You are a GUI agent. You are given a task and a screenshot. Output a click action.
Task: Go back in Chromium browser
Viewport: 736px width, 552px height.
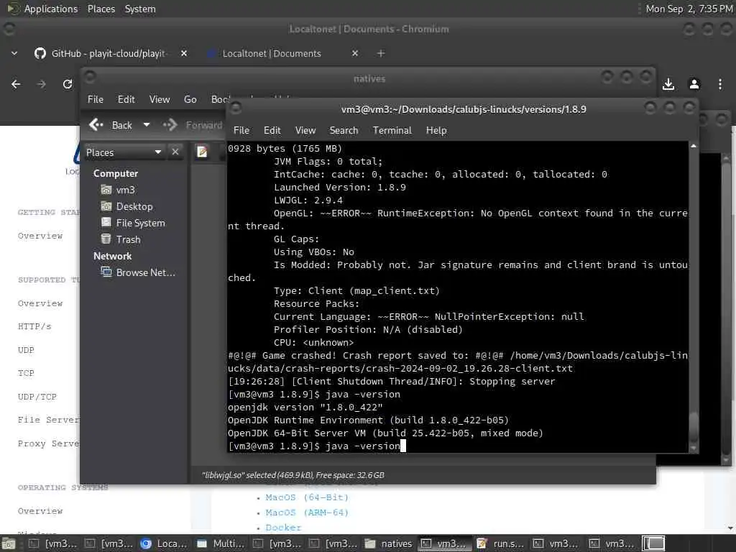[16, 84]
